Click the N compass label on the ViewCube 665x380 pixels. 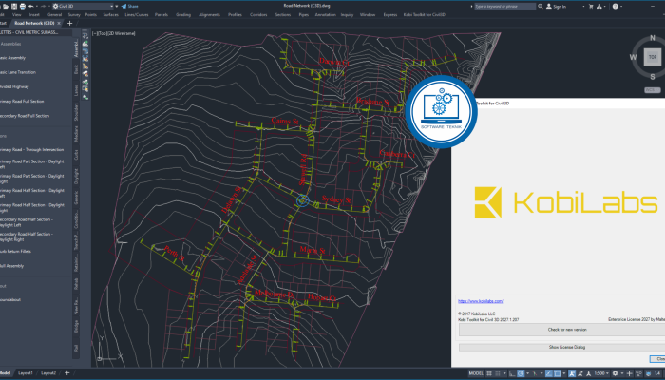click(x=653, y=38)
